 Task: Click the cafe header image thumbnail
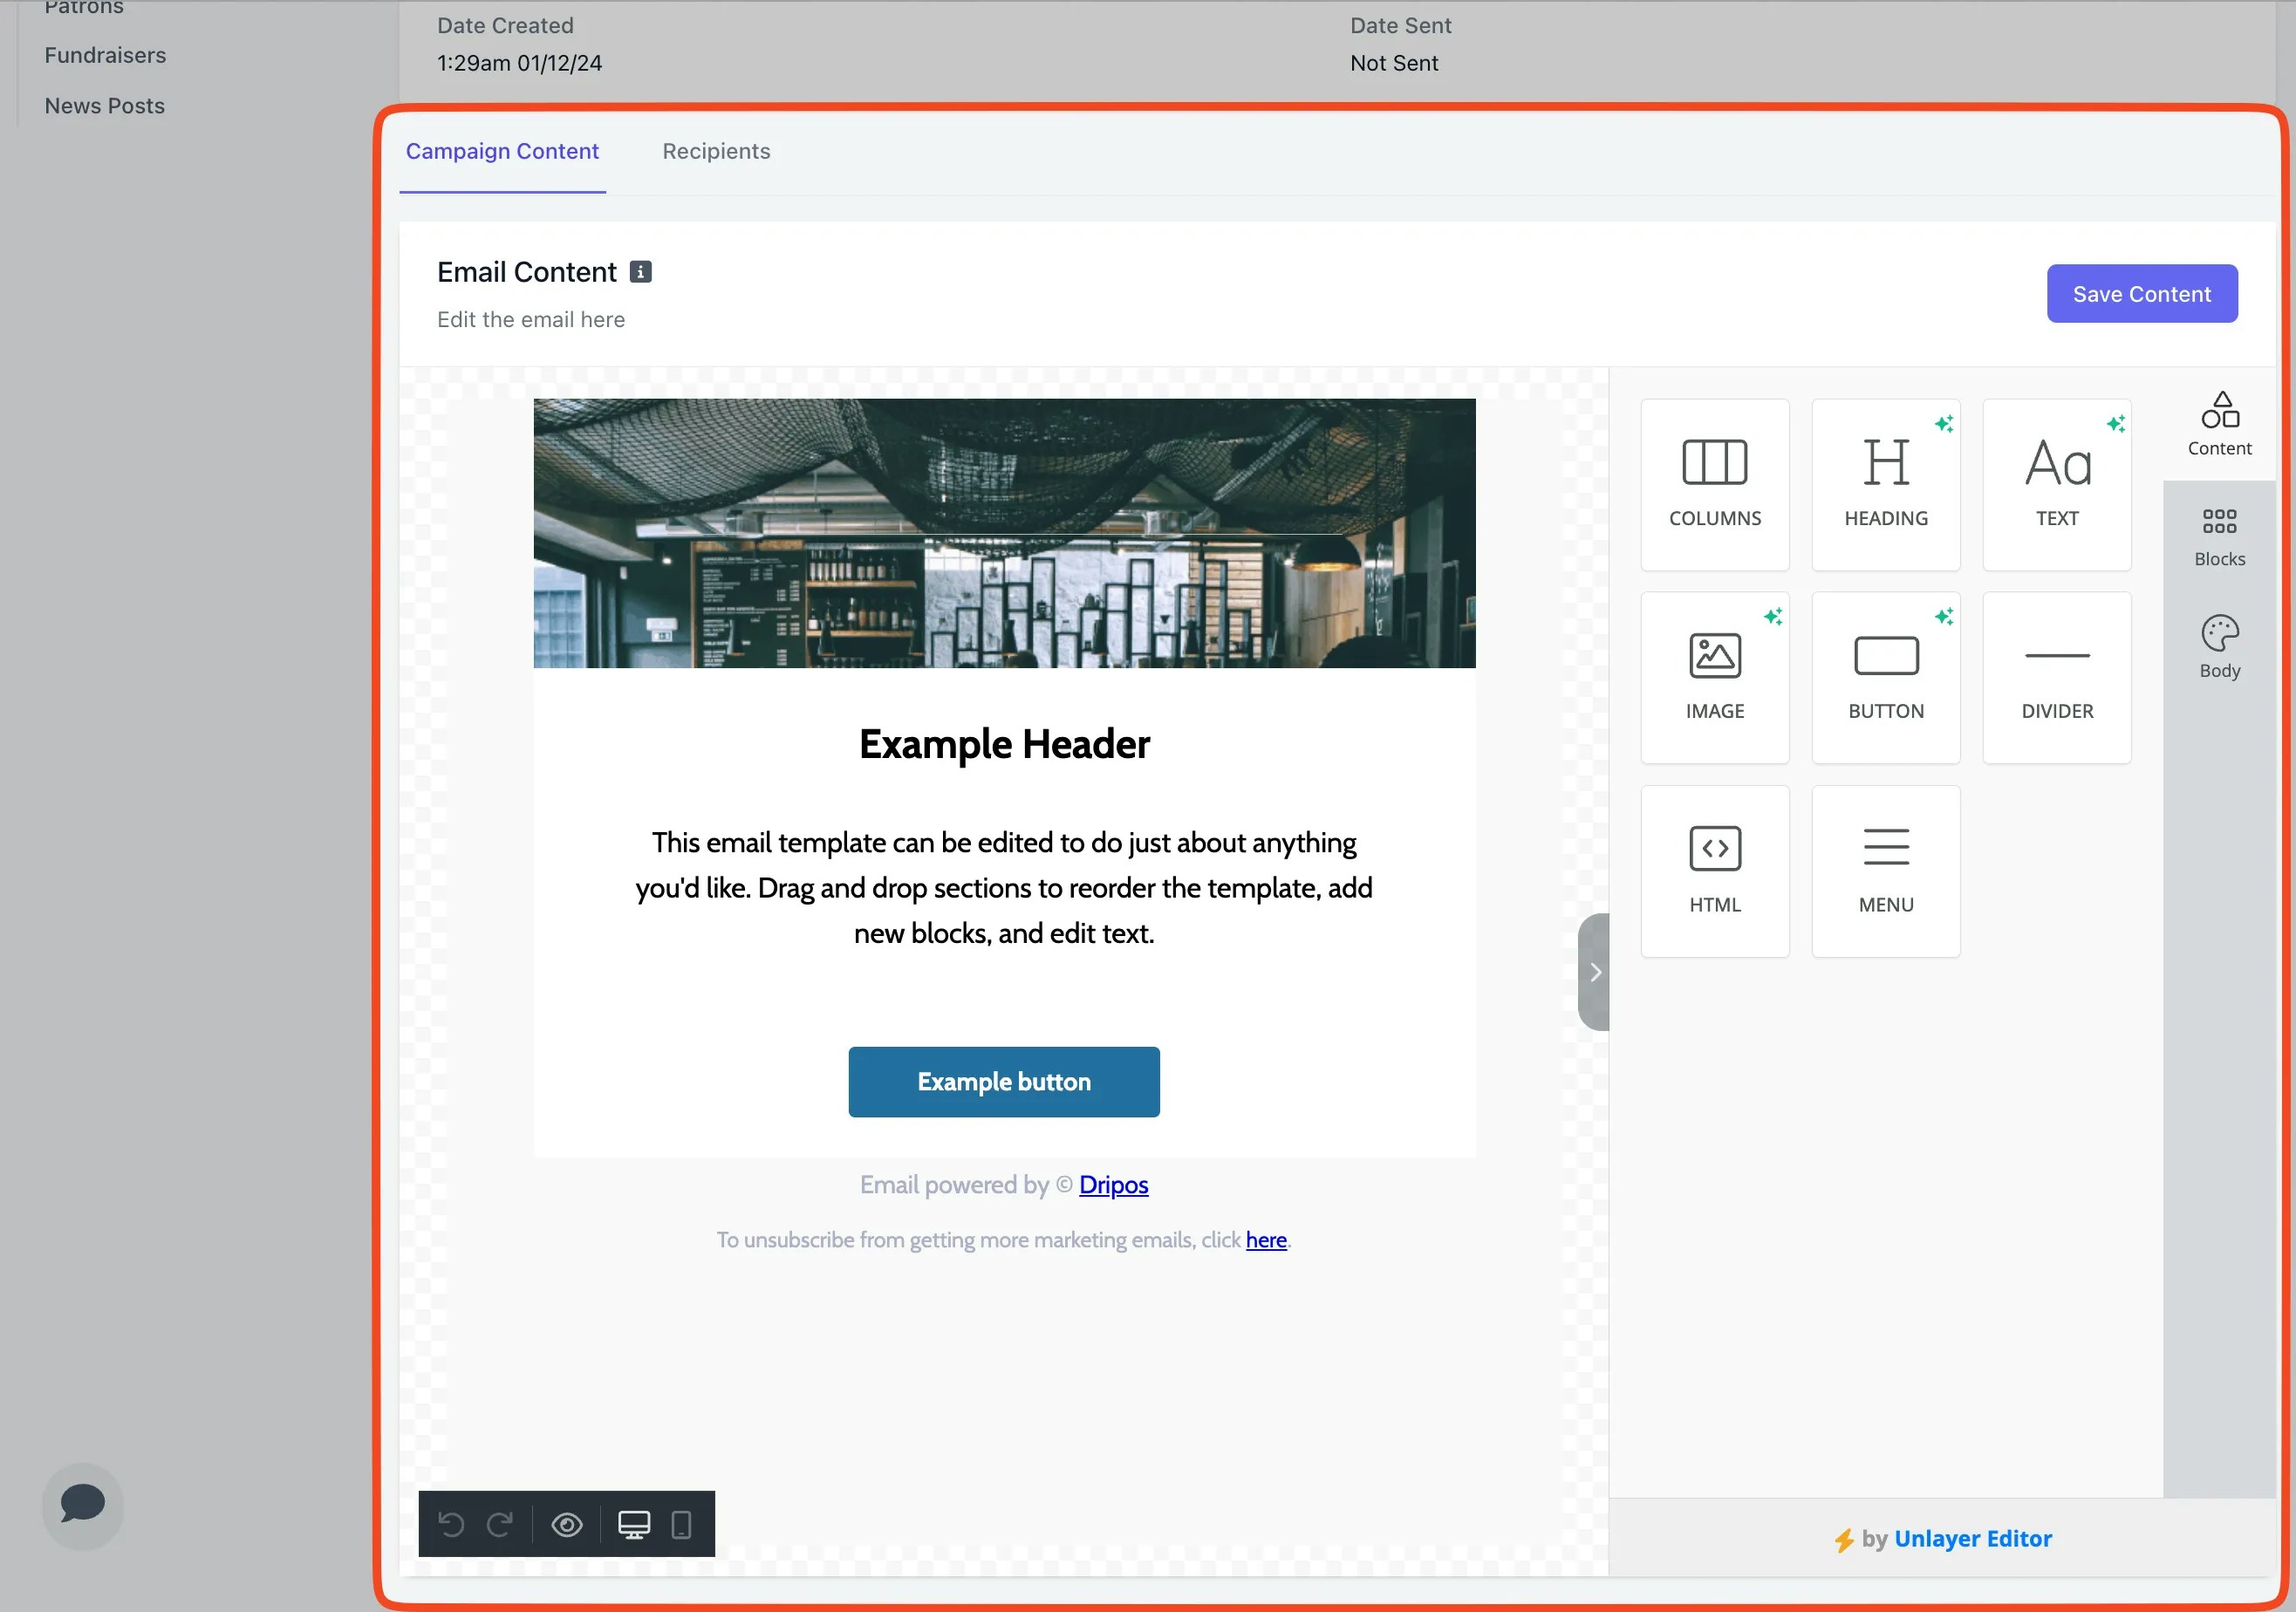coord(1004,533)
